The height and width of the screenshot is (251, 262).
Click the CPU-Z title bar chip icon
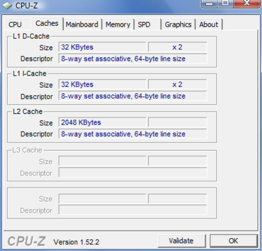7,5
